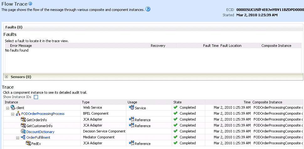304x149 pixels.
Task: Open the FODOrderProcessingProcess audit trail link
Action: [43, 114]
